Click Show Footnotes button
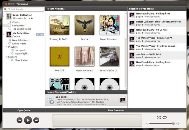The image size is (189, 130). tap(116, 110)
